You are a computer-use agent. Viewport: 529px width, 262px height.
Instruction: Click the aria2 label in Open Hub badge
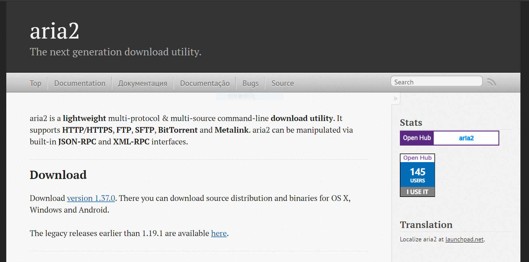tap(466, 138)
